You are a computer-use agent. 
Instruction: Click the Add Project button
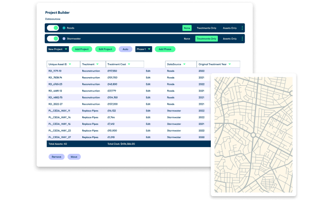coord(82,49)
